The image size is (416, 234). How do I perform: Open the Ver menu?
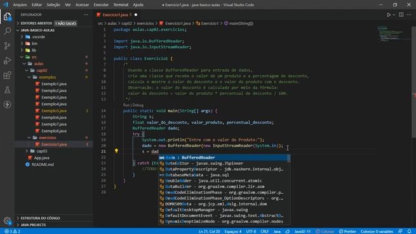(68, 5)
